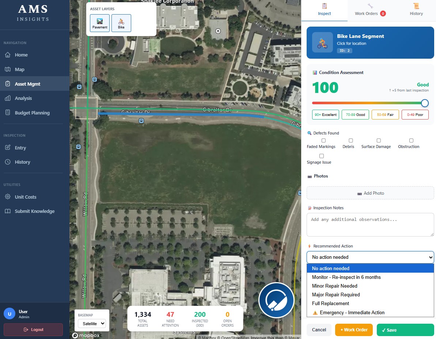Click the Cancel button

(x=319, y=330)
